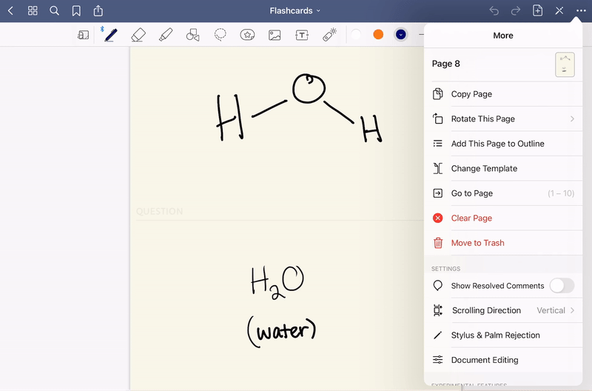The height and width of the screenshot is (391, 592).
Task: Open Scrolling Direction Vertical options
Action: click(503, 310)
